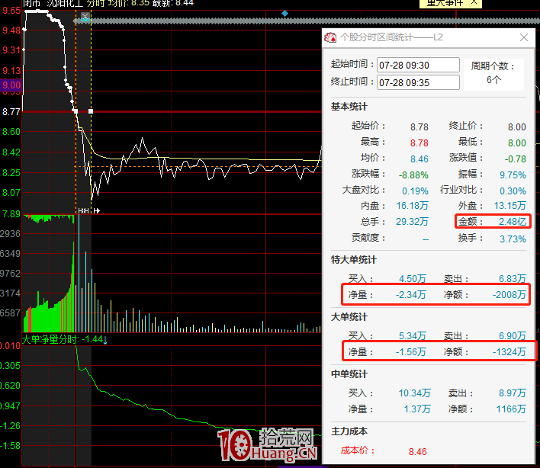This screenshot has width=540, height=468.
Task: Select the 金额 value 2.48亿
Action: [513, 222]
